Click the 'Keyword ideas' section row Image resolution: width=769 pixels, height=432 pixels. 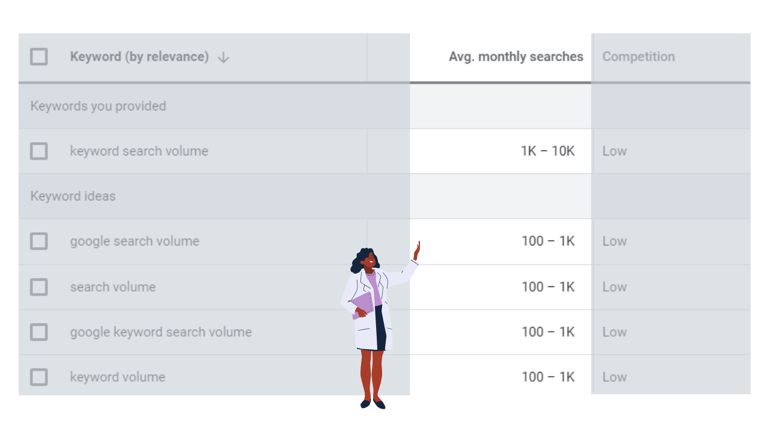(x=73, y=196)
